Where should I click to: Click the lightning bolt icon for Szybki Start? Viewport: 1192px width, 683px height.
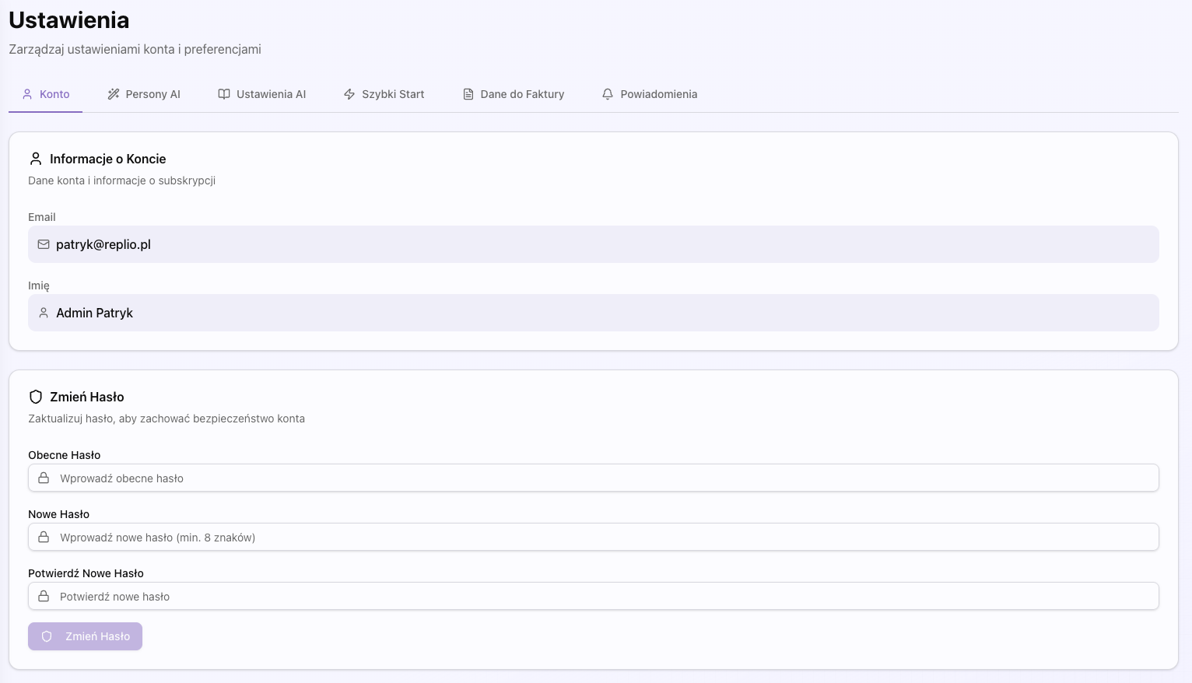coord(349,94)
